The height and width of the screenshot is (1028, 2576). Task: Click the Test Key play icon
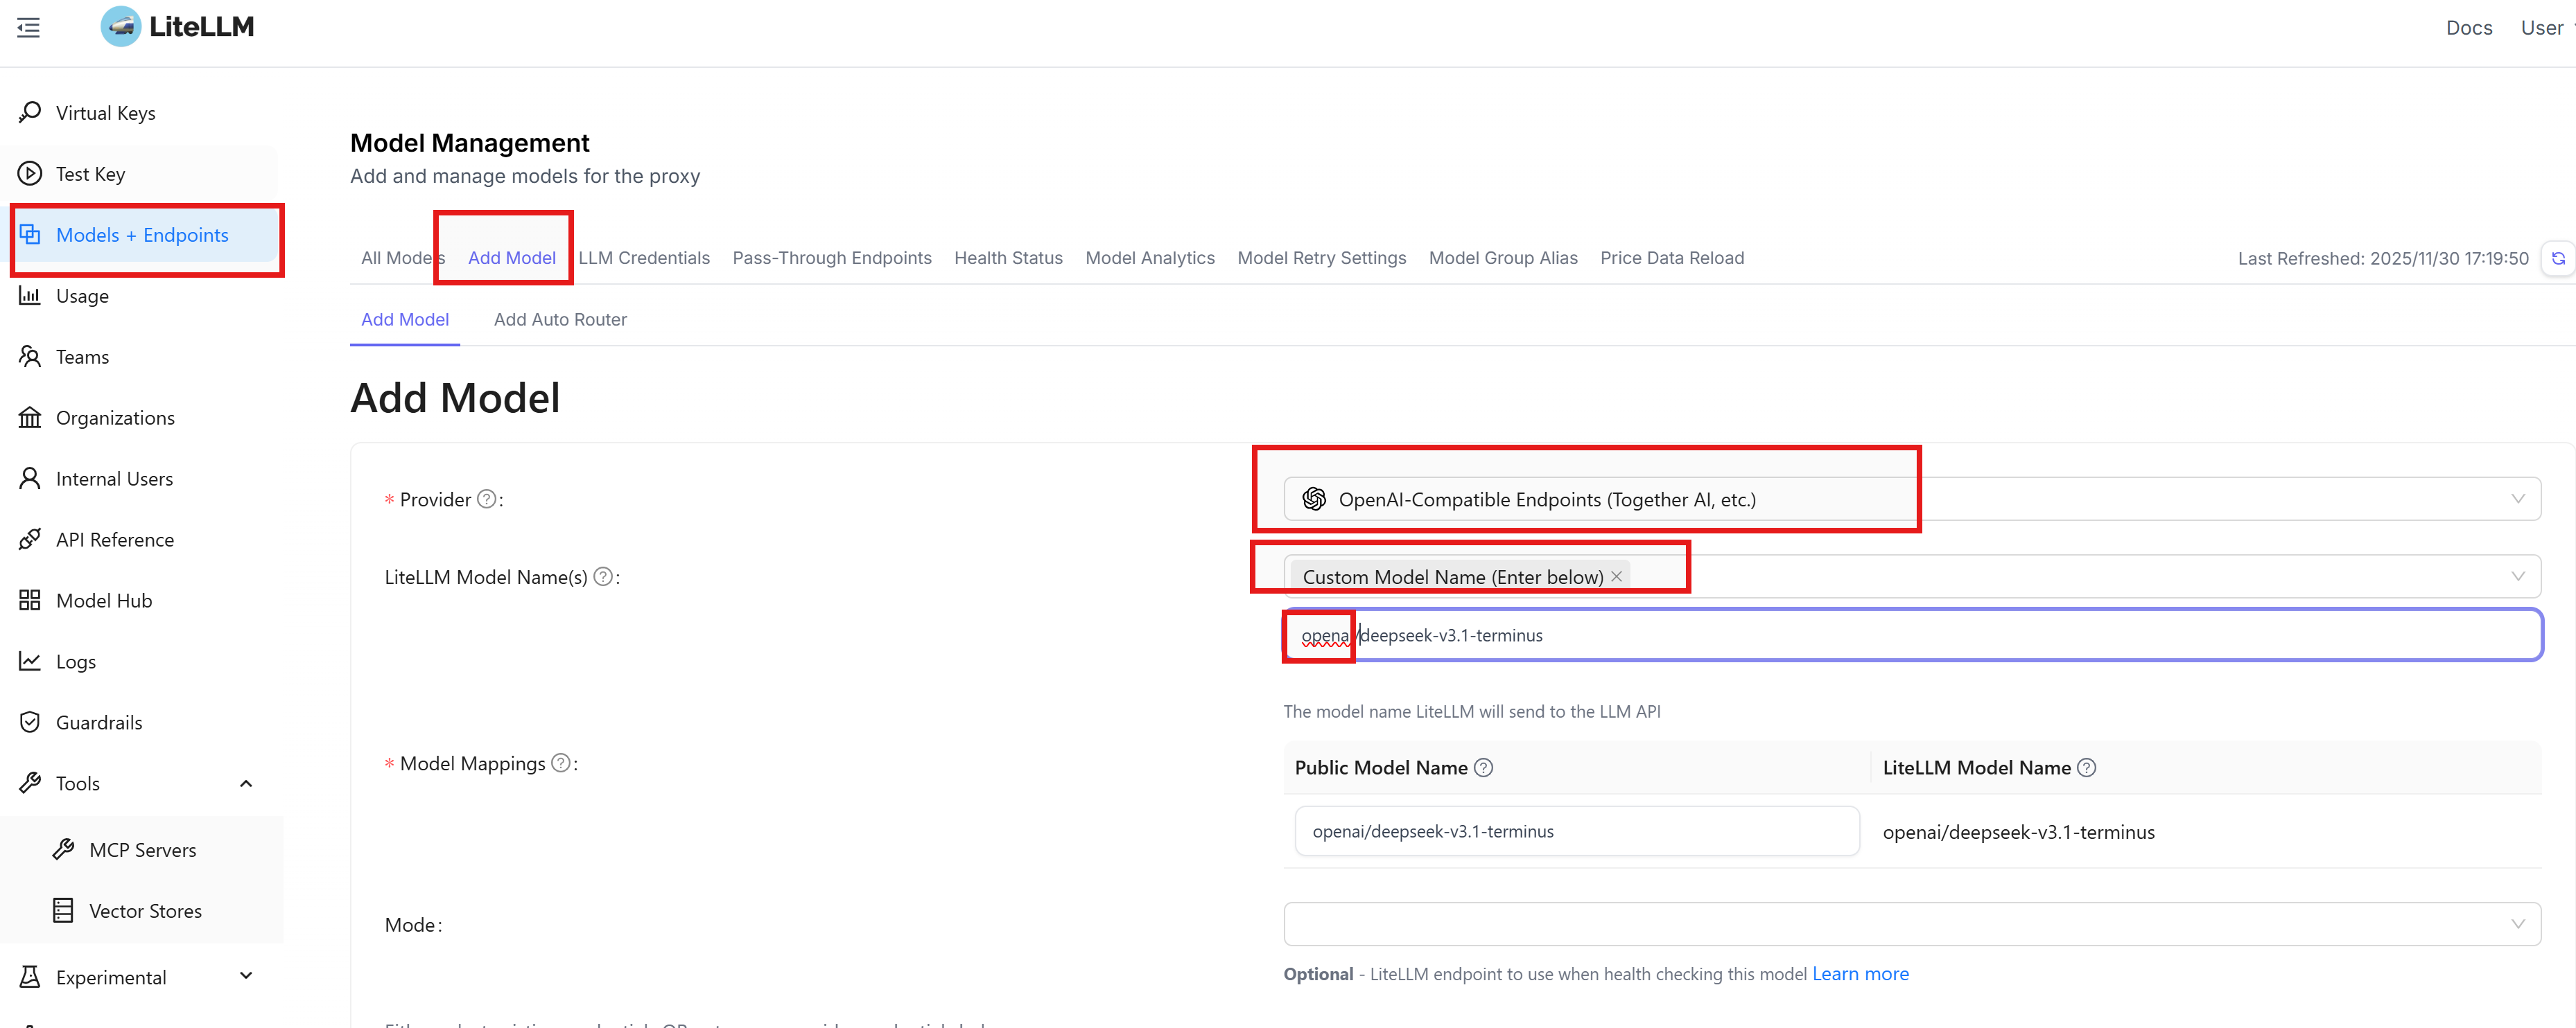[x=30, y=174]
